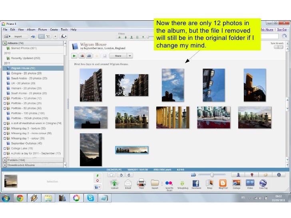Filter by starred photos
The width and height of the screenshot is (291, 218).
pos(120,37)
